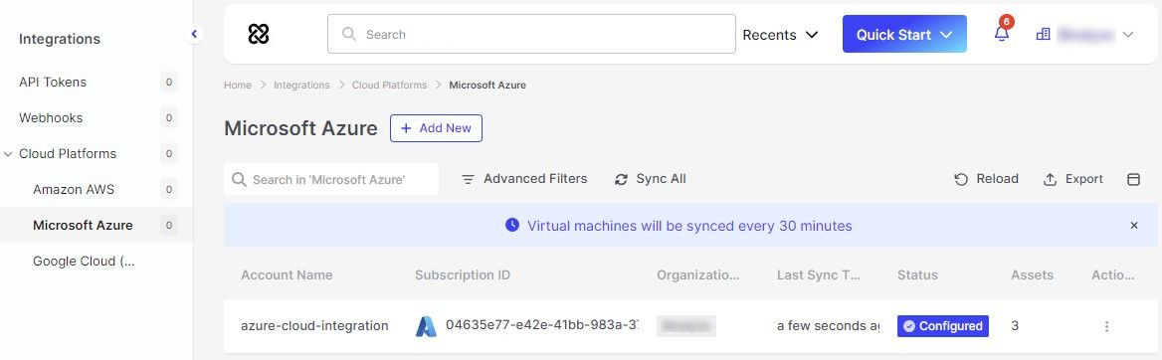Click Reload

click(986, 179)
